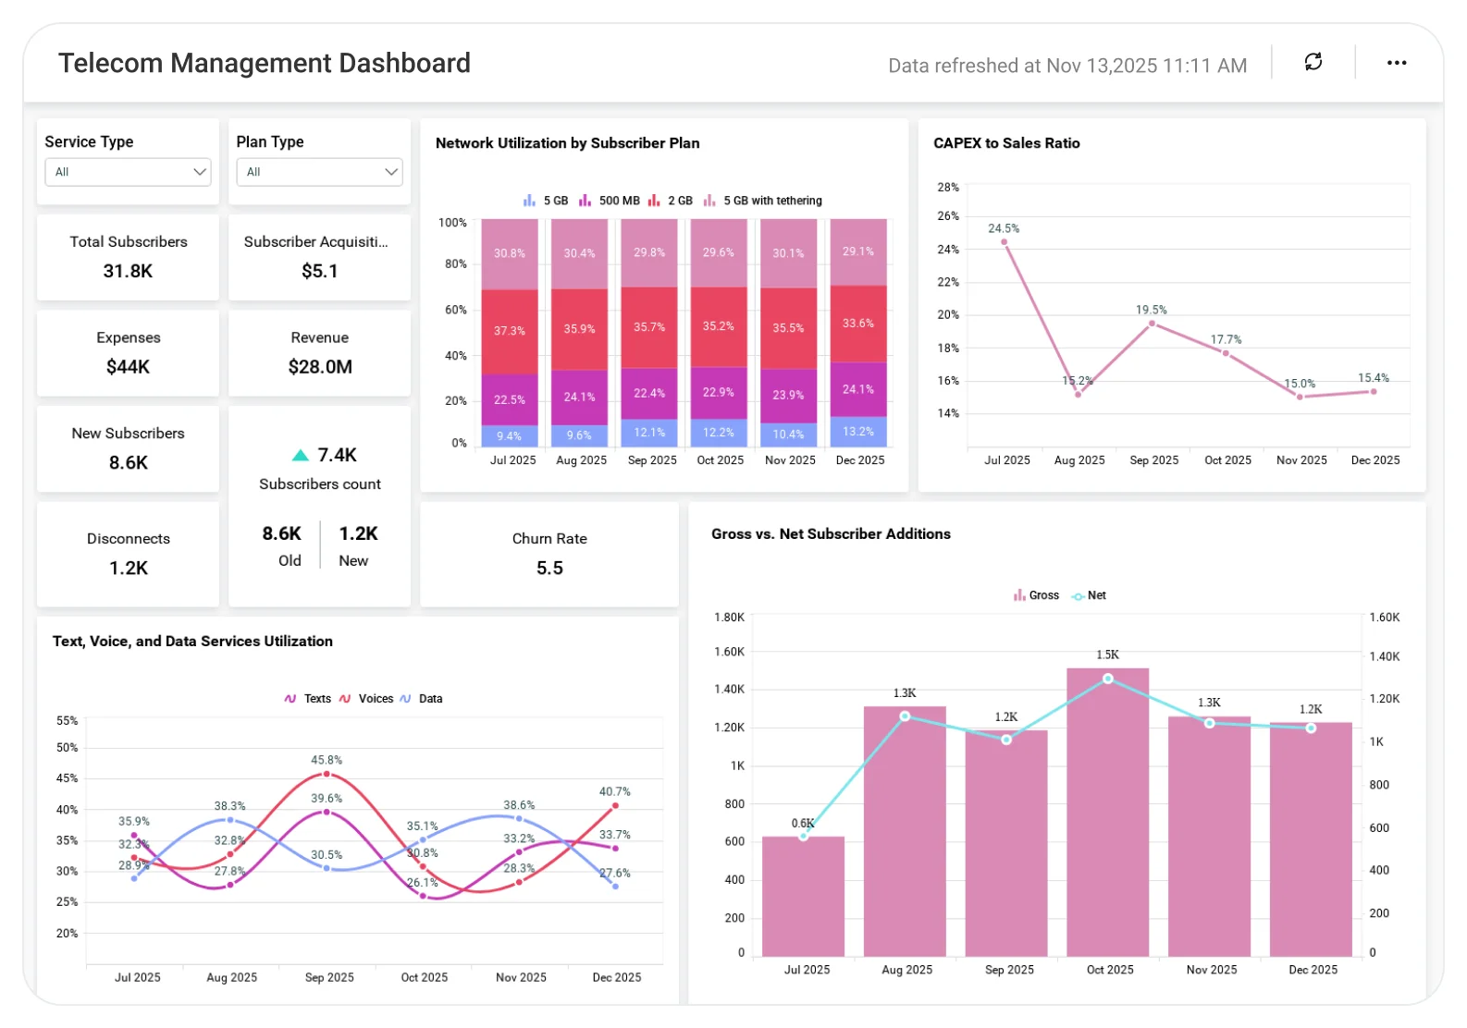
Task: Click the 38.3% Data point in Aug 2025
Action: coord(230,820)
